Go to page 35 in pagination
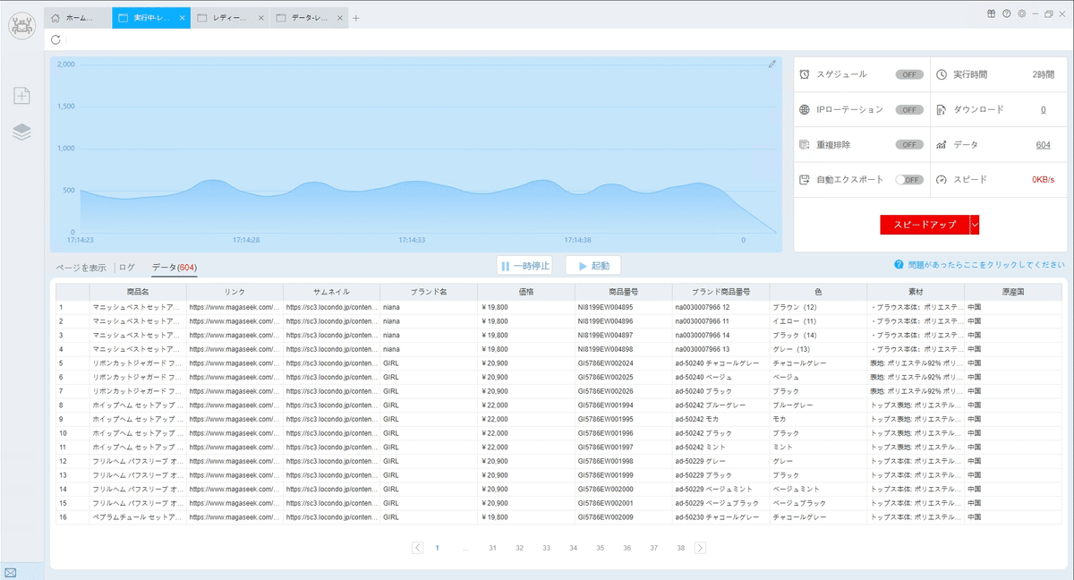Viewport: 1074px width, 580px height. tap(600, 548)
